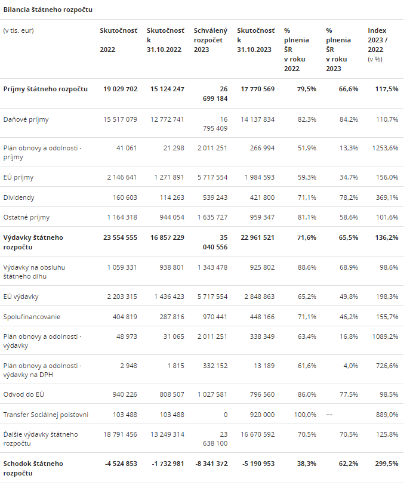Click the 'Spolufinancovanie' row label
Image resolution: width=413 pixels, height=488 pixels.
click(x=32, y=317)
